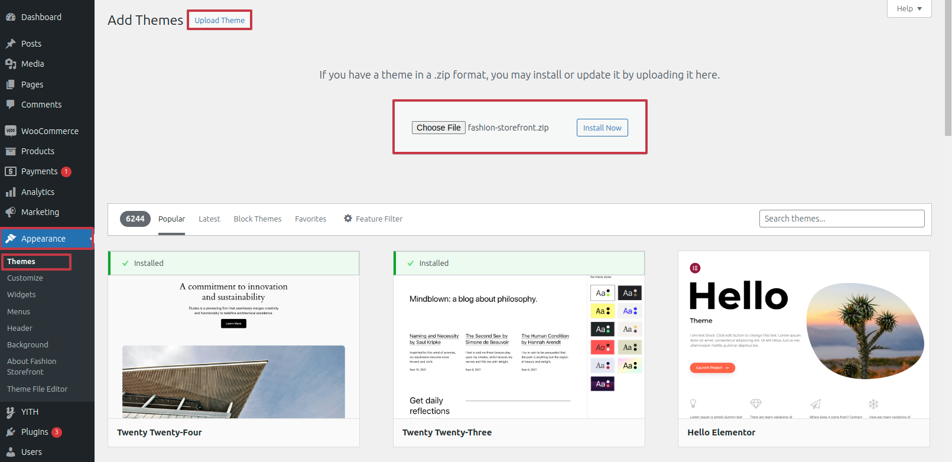Open Menus under Appearance
Viewport: 952px width, 462px height.
18,312
